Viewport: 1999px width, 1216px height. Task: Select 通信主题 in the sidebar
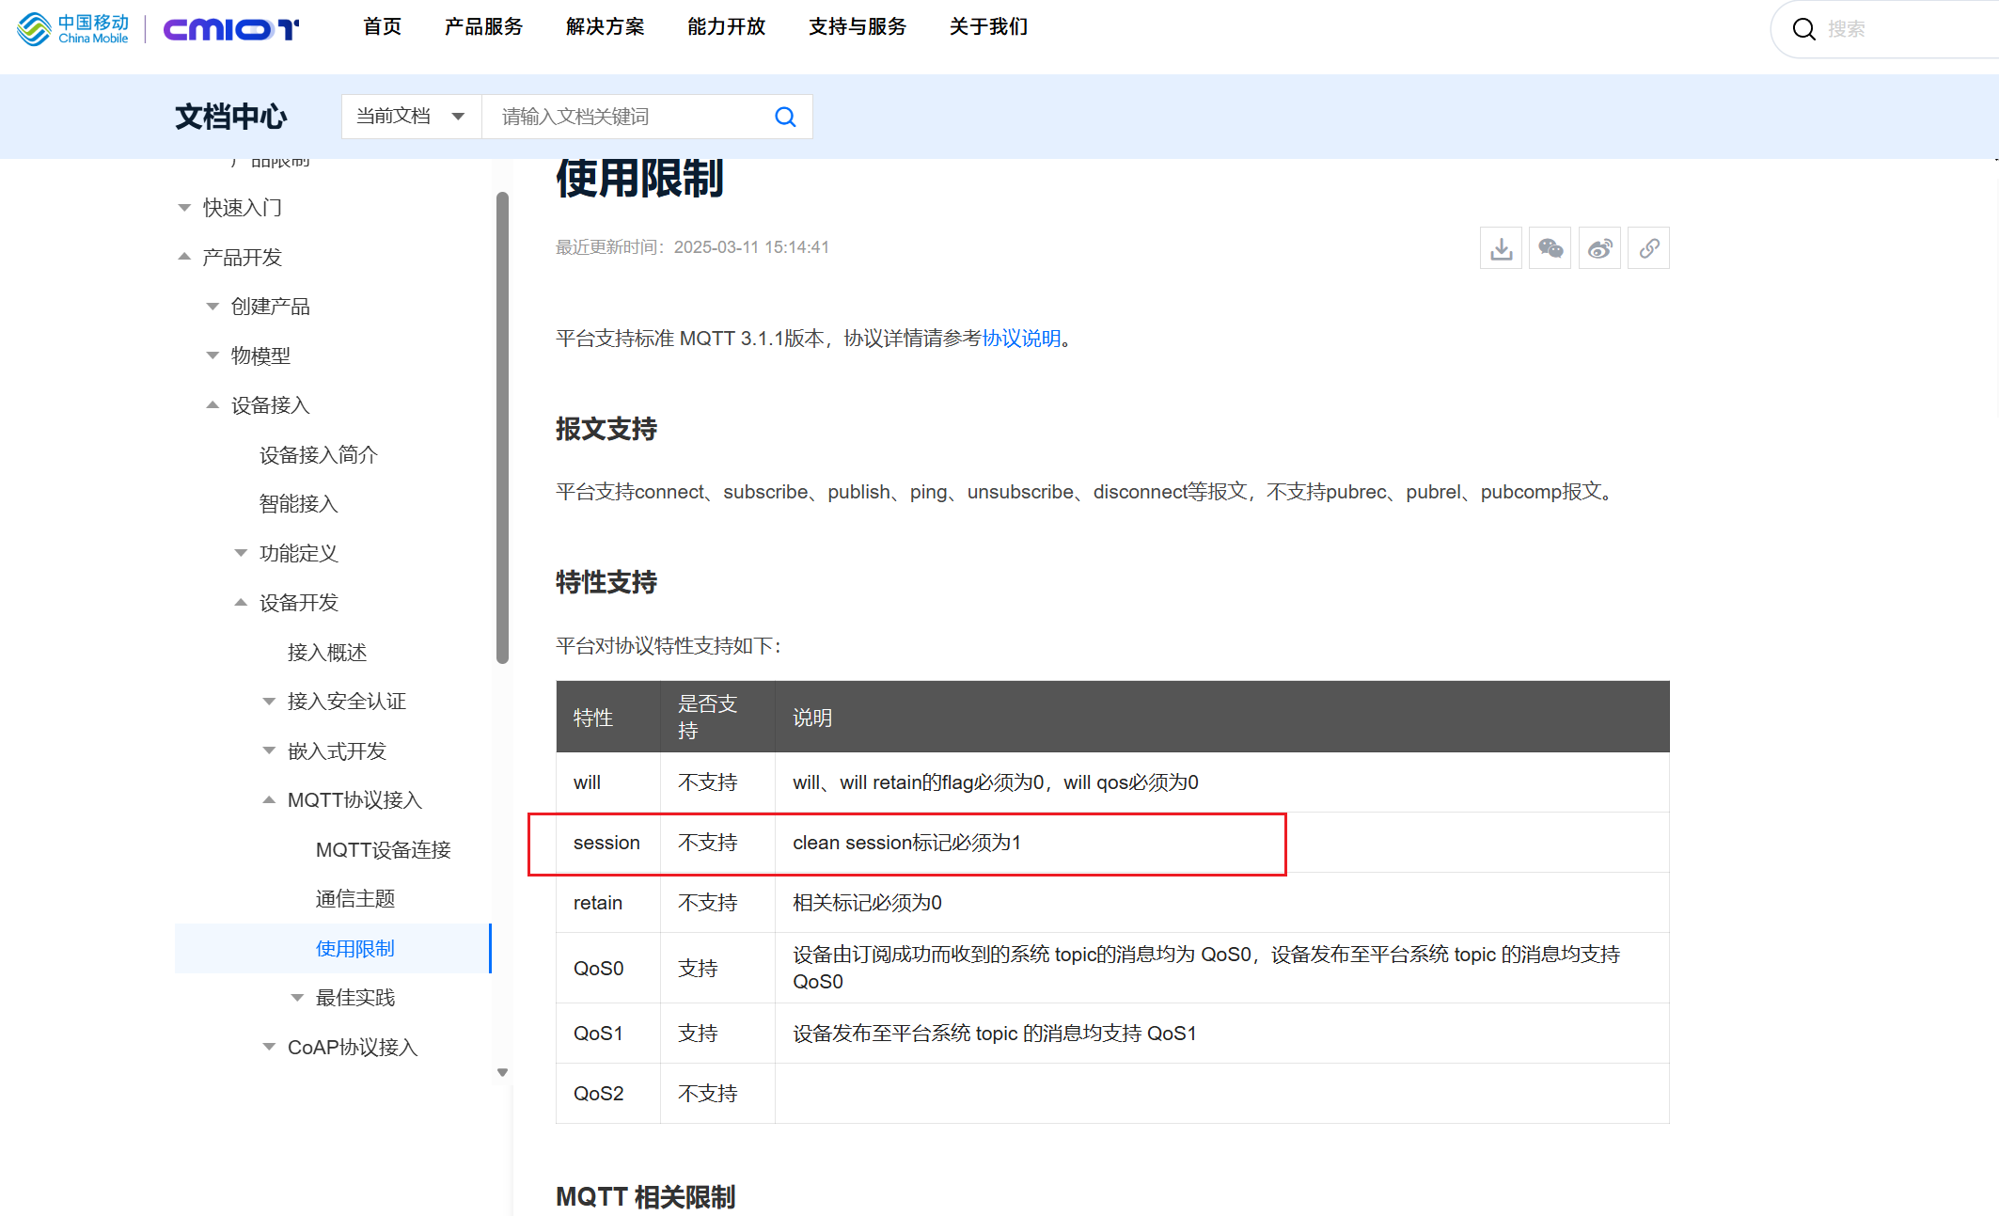pos(355,898)
